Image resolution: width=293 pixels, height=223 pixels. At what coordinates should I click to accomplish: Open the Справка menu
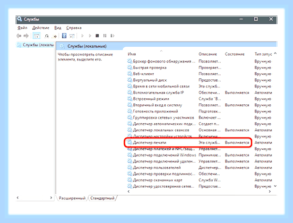coord(74,28)
